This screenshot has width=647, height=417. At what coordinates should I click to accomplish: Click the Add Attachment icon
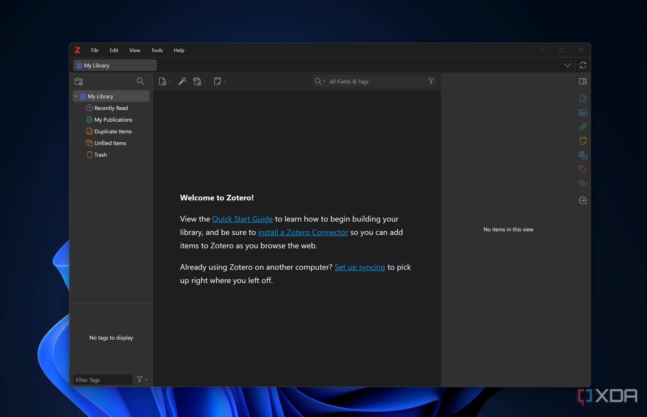(197, 82)
